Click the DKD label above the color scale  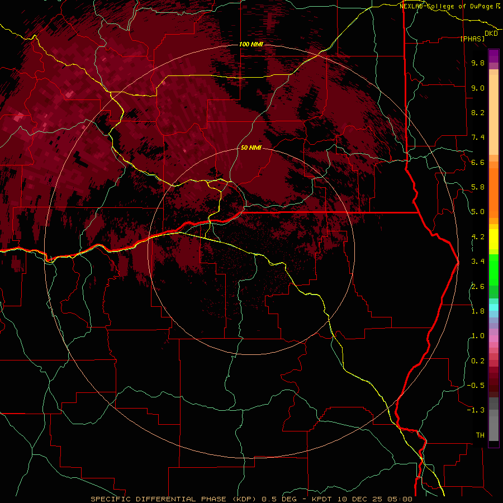[491, 34]
